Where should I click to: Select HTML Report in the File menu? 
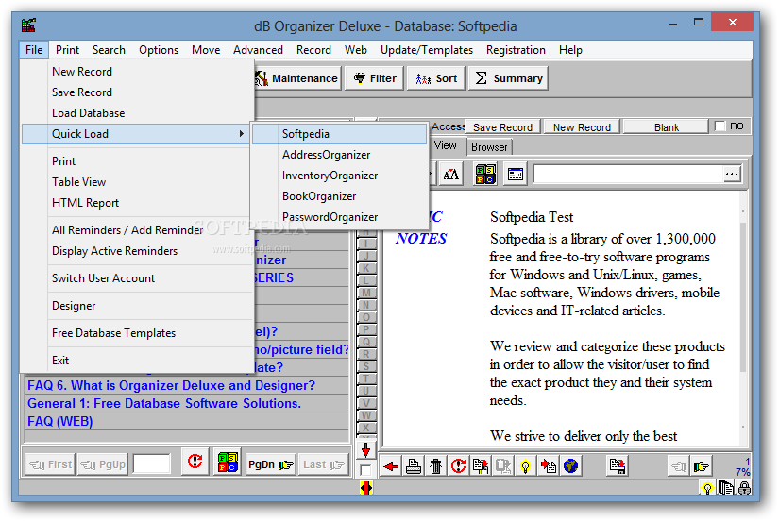click(x=138, y=203)
